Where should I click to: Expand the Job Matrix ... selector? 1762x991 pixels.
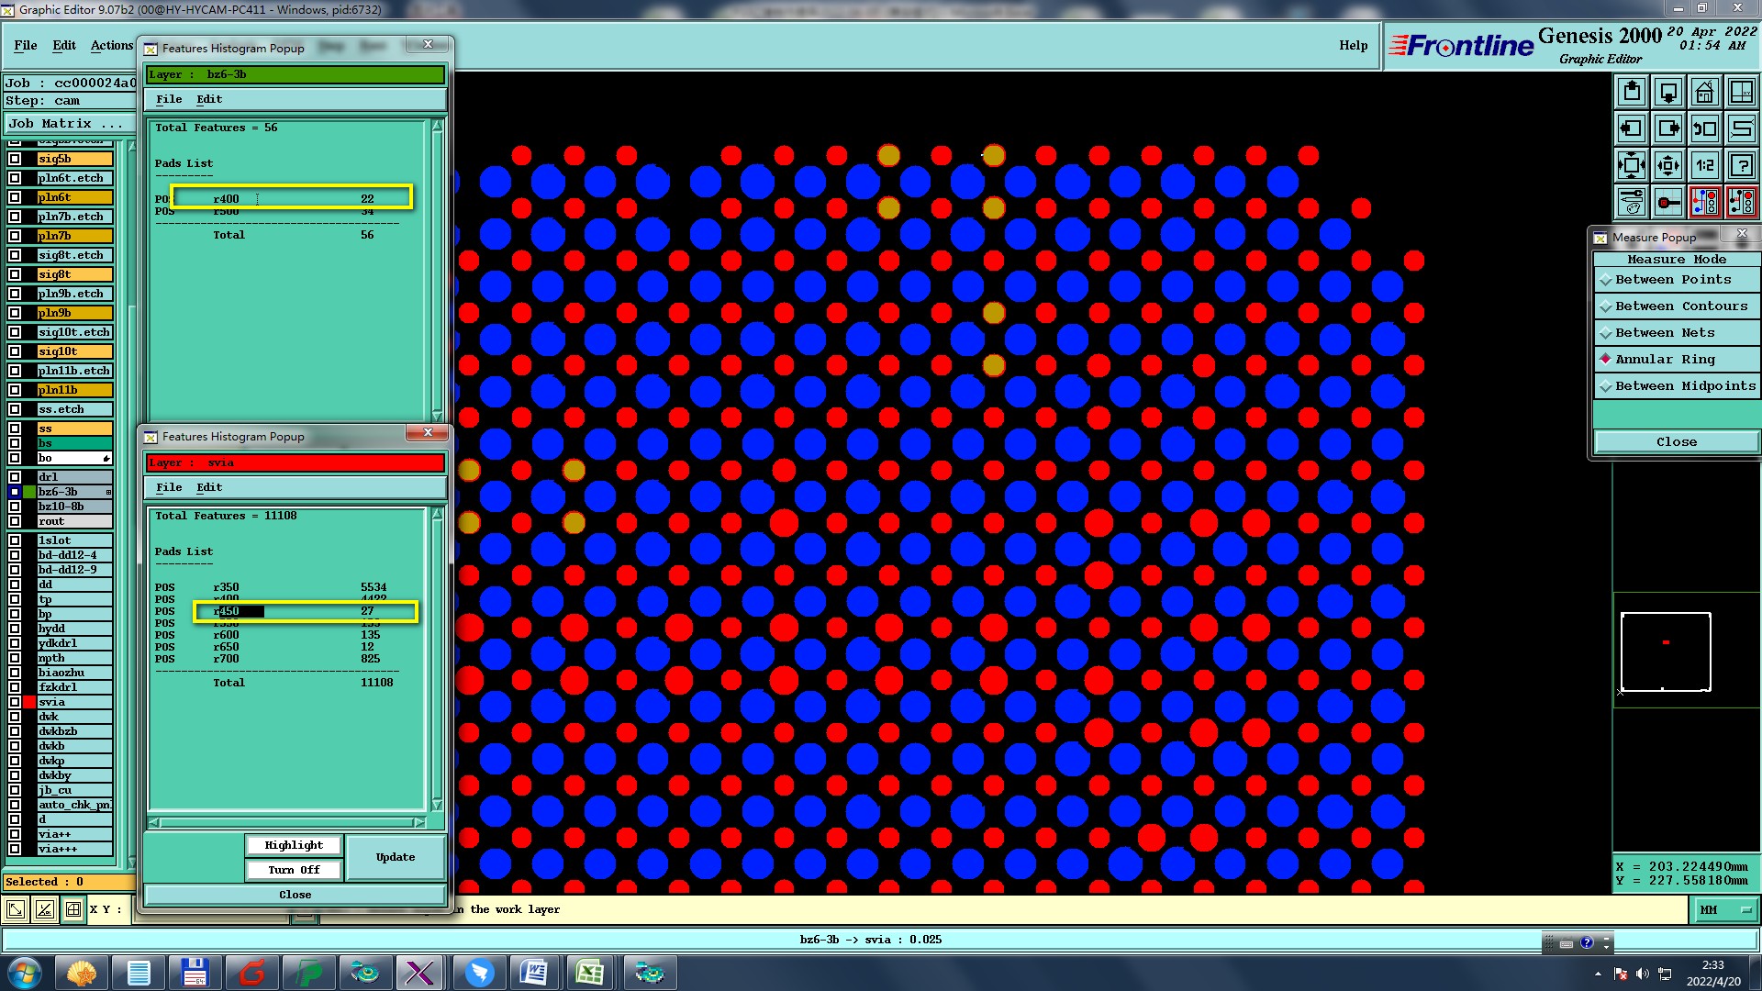(70, 124)
